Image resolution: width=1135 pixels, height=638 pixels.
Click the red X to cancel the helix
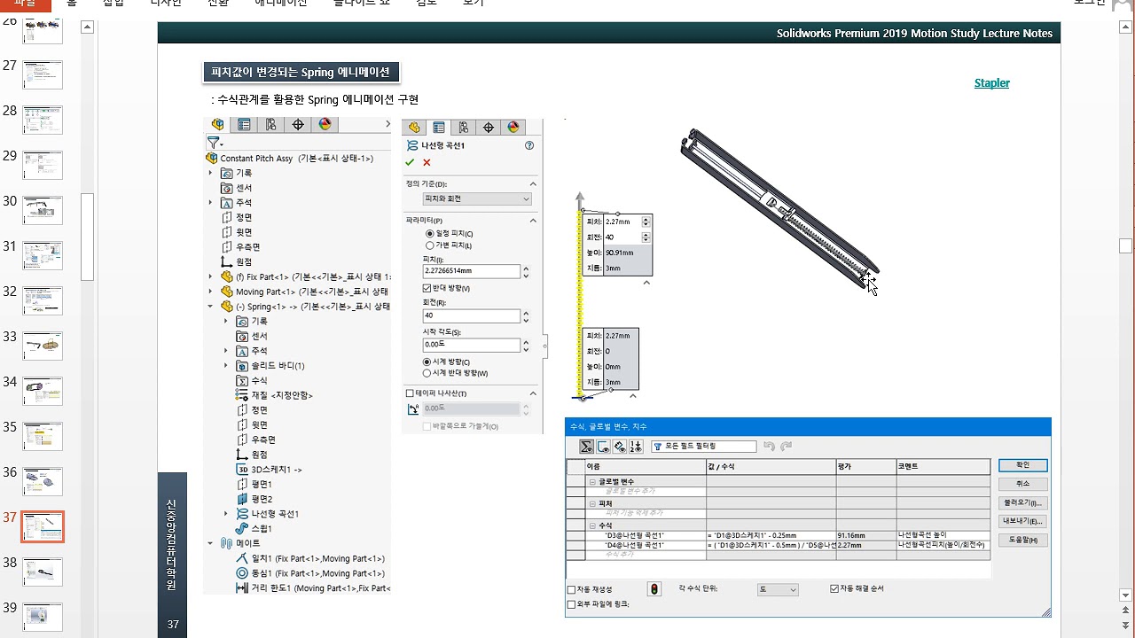[x=427, y=163]
